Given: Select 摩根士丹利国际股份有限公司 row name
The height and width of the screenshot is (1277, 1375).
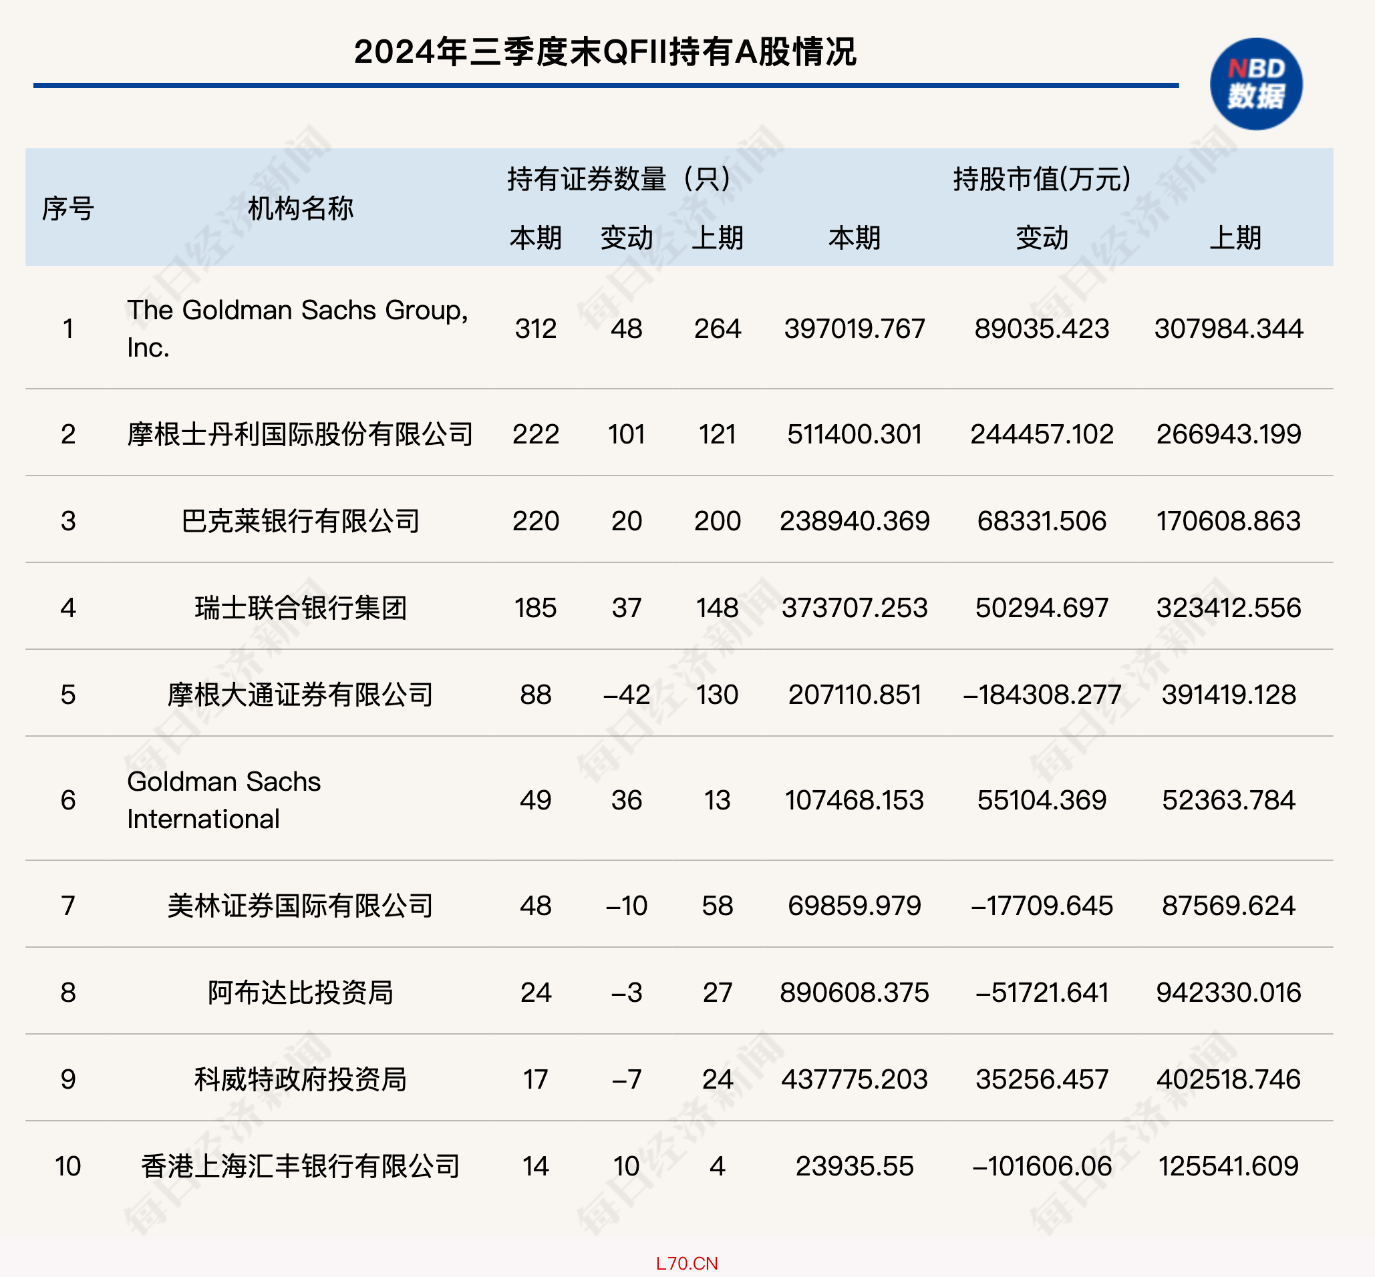Looking at the screenshot, I should pos(300,434).
